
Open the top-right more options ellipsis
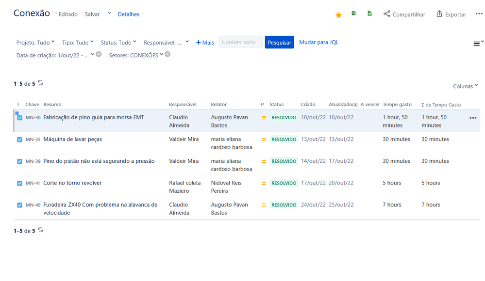479,14
